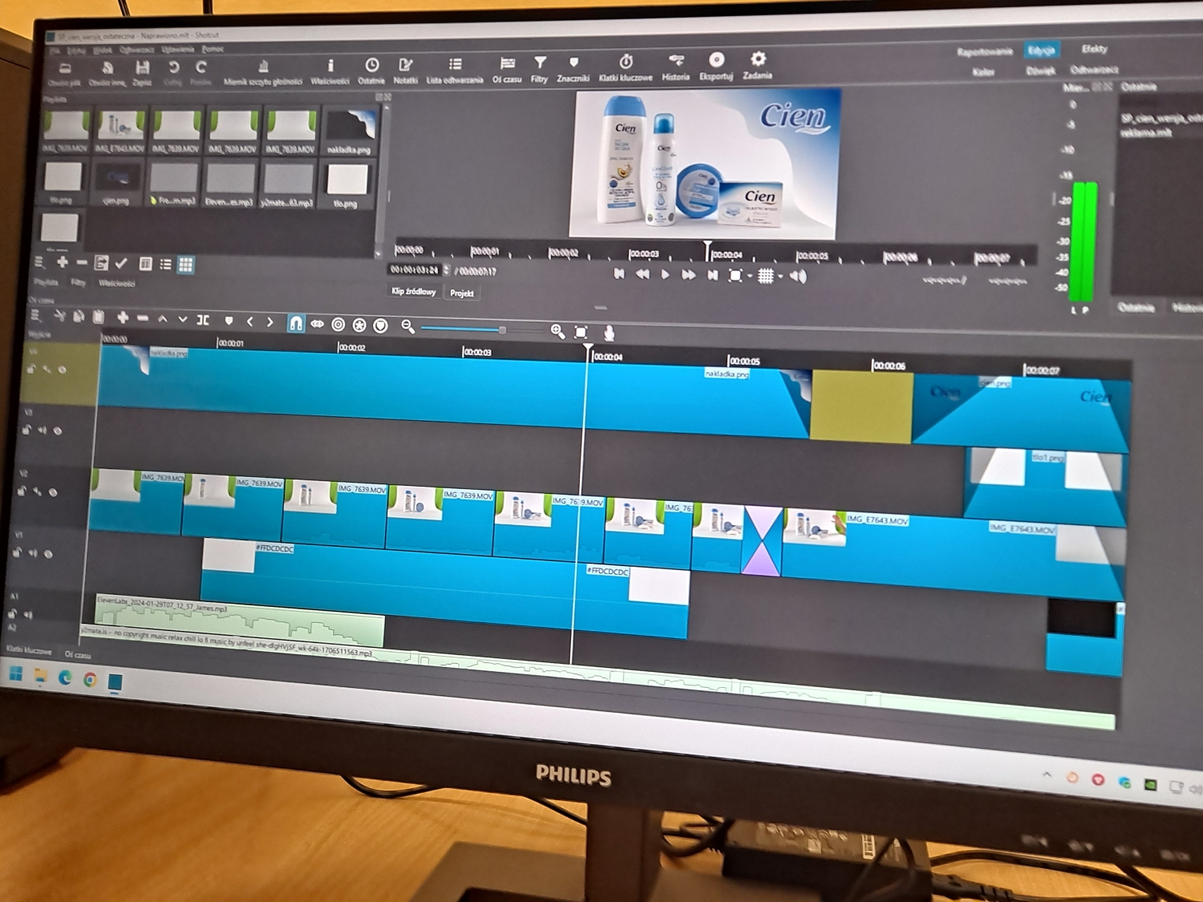Switch playlist to tiles view
1203x902 pixels.
pyautogui.click(x=185, y=265)
